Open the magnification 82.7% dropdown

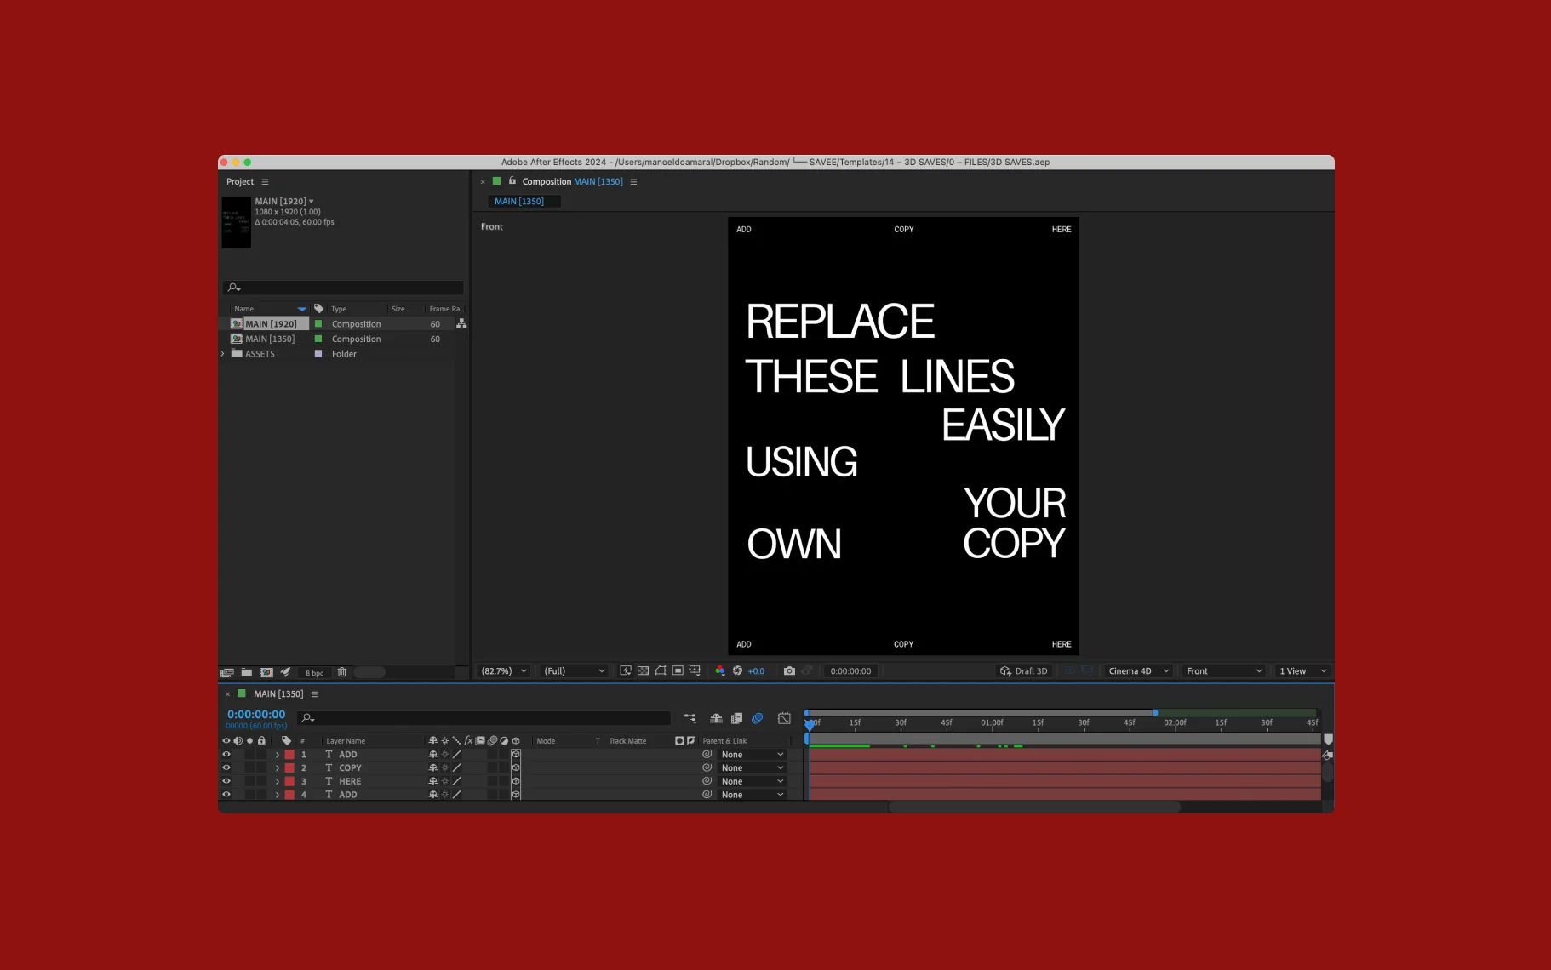pyautogui.click(x=504, y=671)
